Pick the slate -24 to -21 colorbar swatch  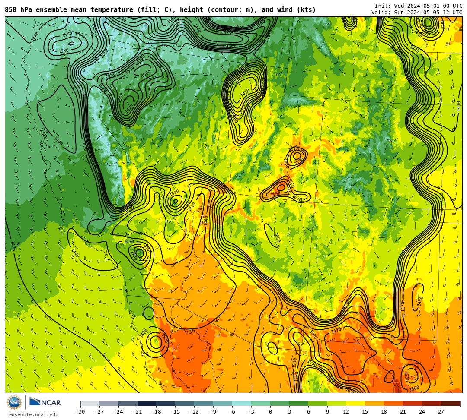128,403
